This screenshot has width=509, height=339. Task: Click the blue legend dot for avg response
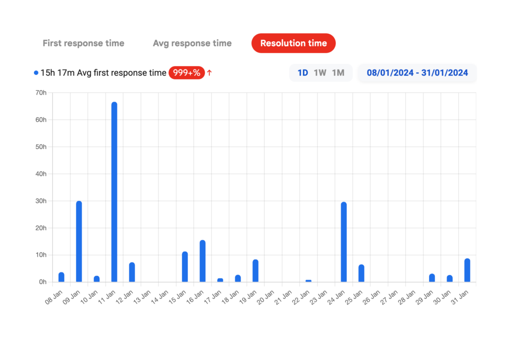(36, 73)
